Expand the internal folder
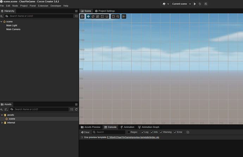 tap(2, 123)
